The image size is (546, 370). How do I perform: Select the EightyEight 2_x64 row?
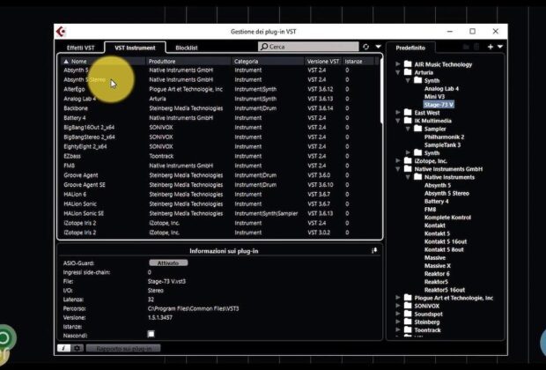[219, 146]
